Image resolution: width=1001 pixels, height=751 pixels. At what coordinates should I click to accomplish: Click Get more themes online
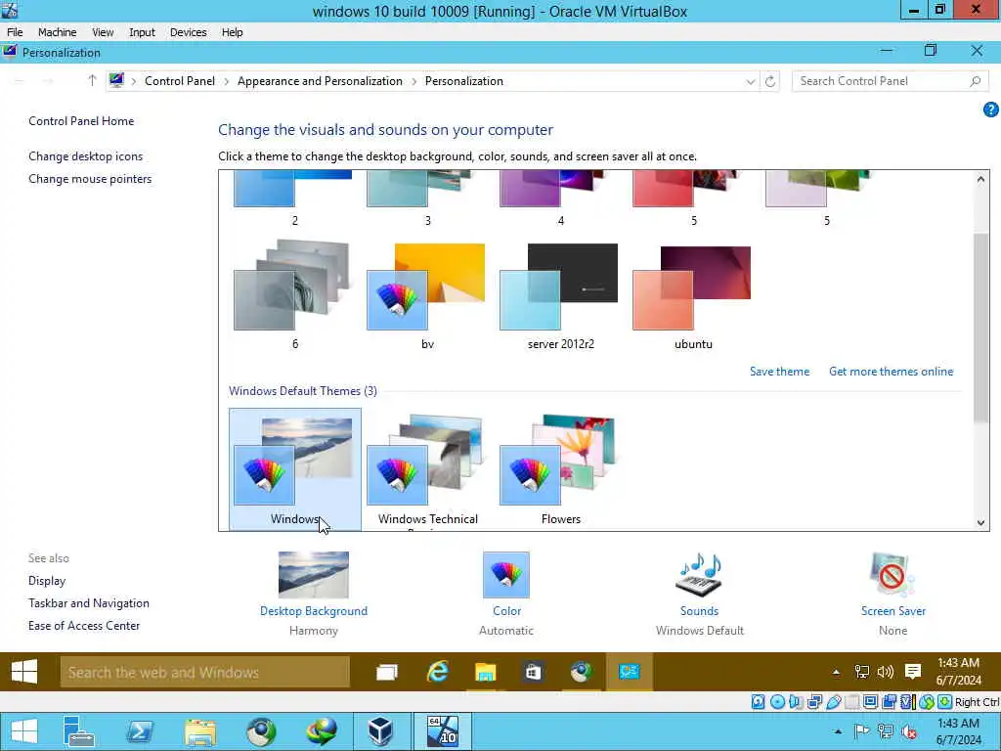point(892,372)
